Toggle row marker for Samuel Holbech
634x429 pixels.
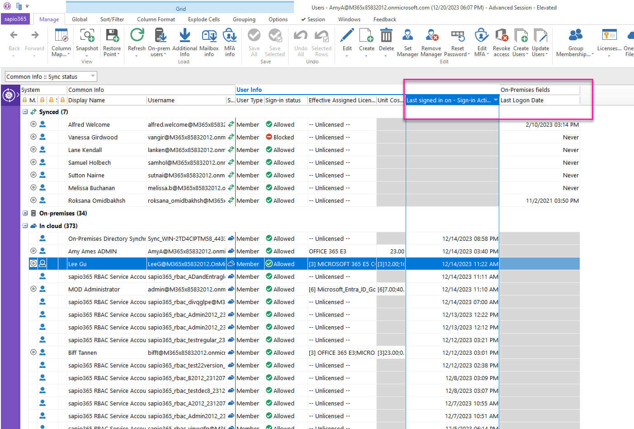33,162
